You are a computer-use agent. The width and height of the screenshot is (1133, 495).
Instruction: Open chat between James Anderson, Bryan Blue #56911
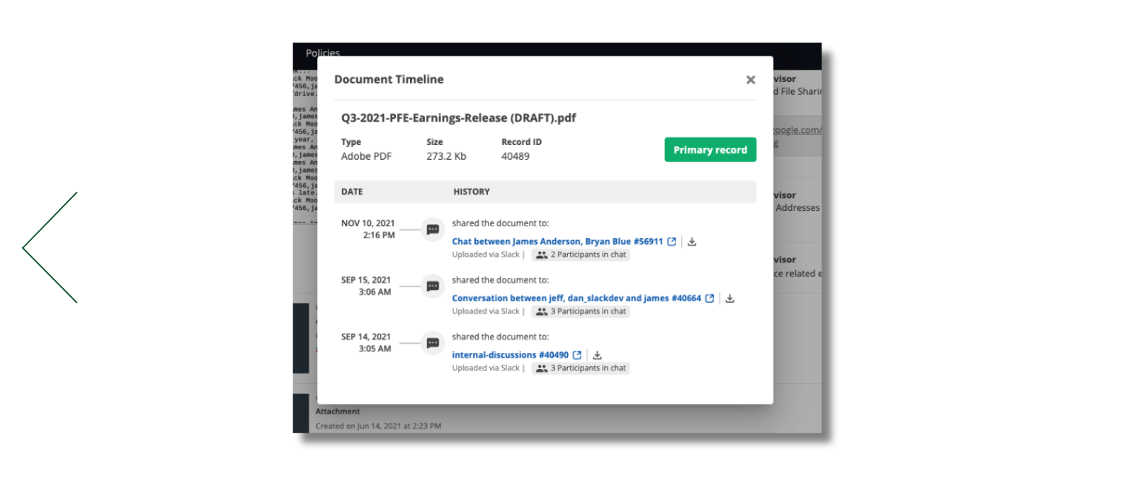pyautogui.click(x=557, y=242)
